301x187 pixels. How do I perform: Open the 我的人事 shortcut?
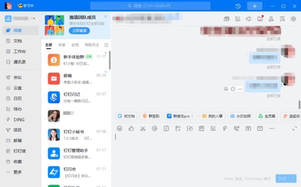coord(212,116)
